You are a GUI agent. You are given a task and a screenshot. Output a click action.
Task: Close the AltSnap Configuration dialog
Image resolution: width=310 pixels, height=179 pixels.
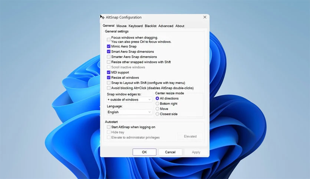tap(205, 17)
